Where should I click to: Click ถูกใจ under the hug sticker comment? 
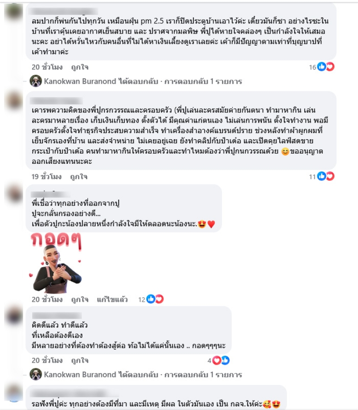point(80,299)
